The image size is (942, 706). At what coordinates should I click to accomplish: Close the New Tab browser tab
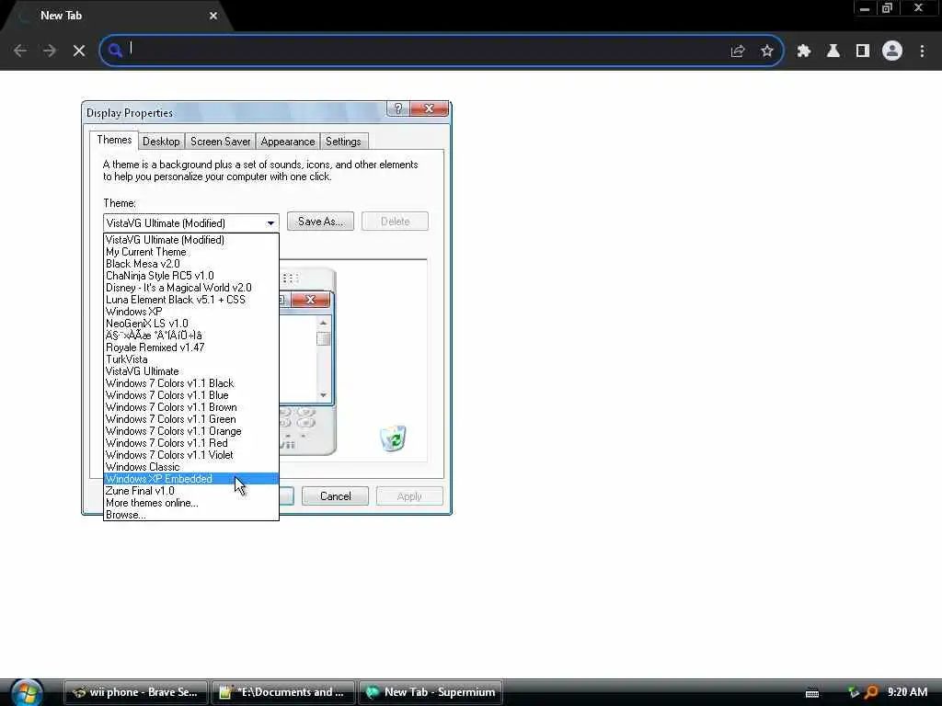(x=213, y=16)
